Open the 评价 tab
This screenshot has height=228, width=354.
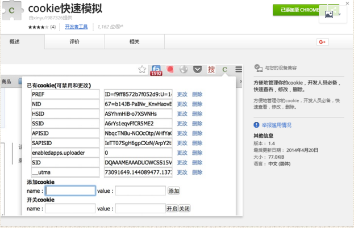tap(74, 42)
